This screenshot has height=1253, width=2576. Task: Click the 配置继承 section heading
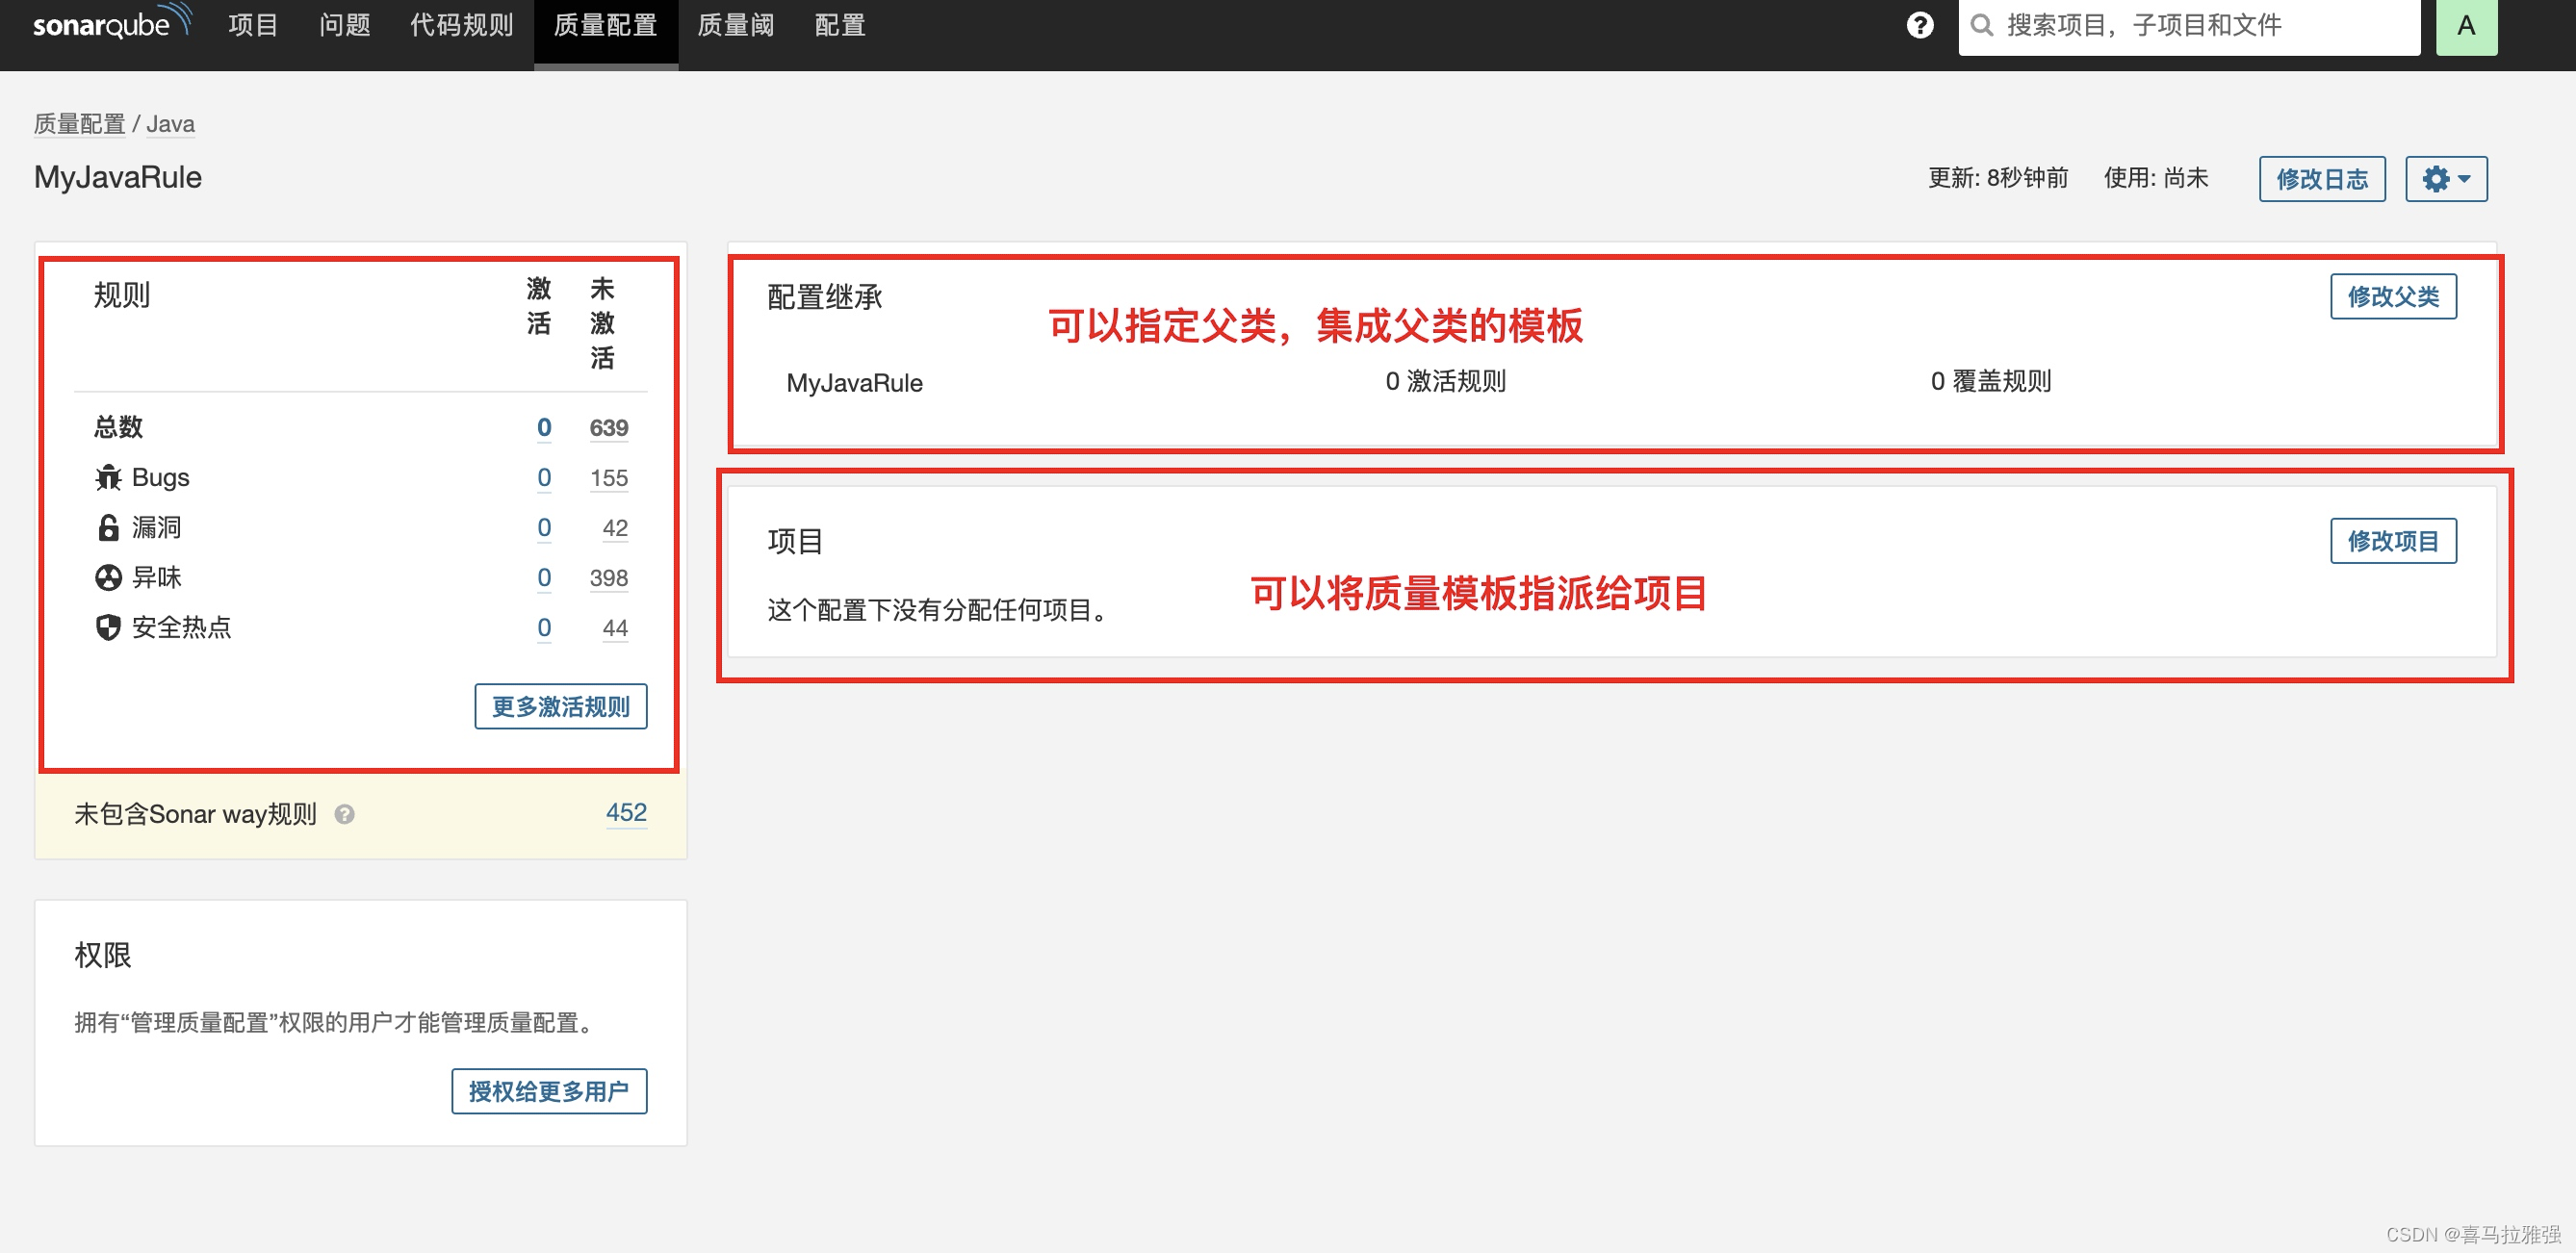824,297
